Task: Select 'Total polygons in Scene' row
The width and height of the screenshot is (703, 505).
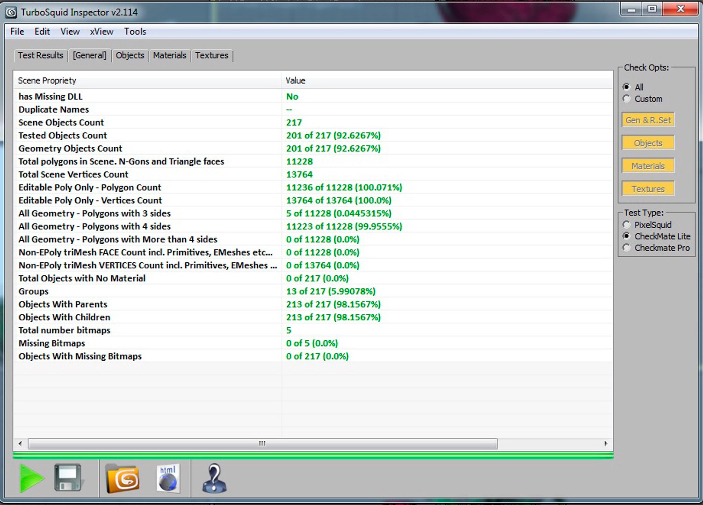Action: [x=313, y=161]
